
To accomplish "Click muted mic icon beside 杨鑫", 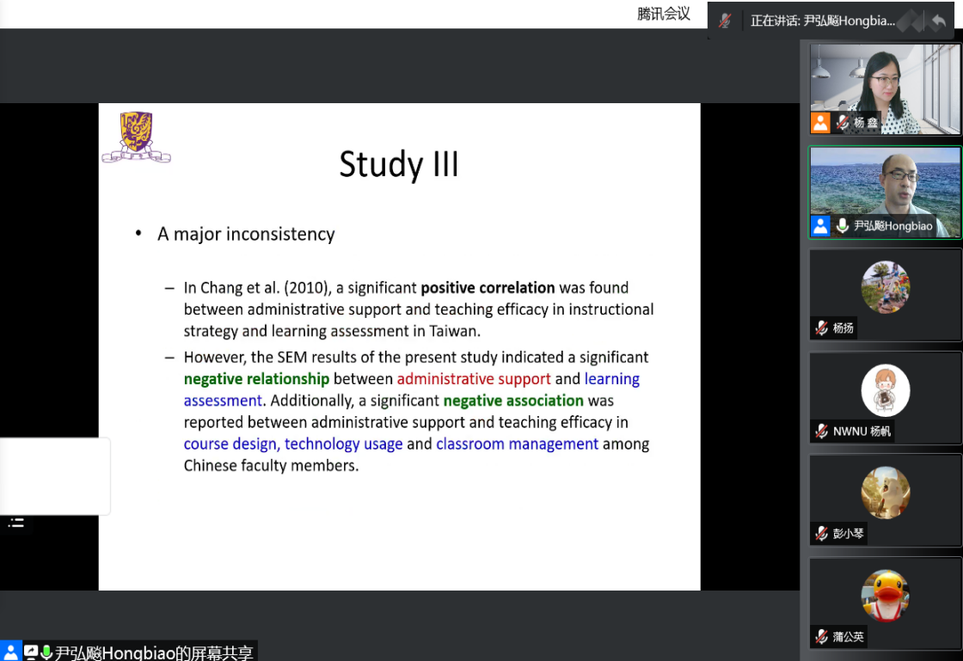I will point(842,123).
